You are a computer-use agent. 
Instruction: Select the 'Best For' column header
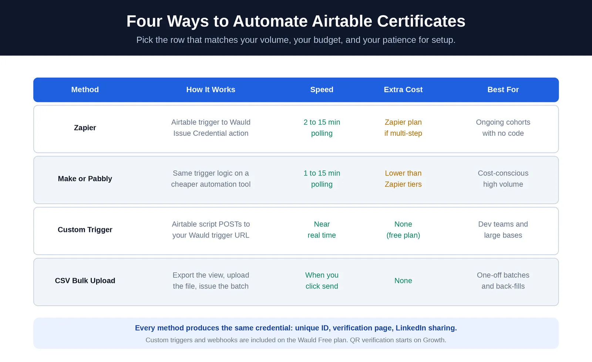pyautogui.click(x=503, y=89)
